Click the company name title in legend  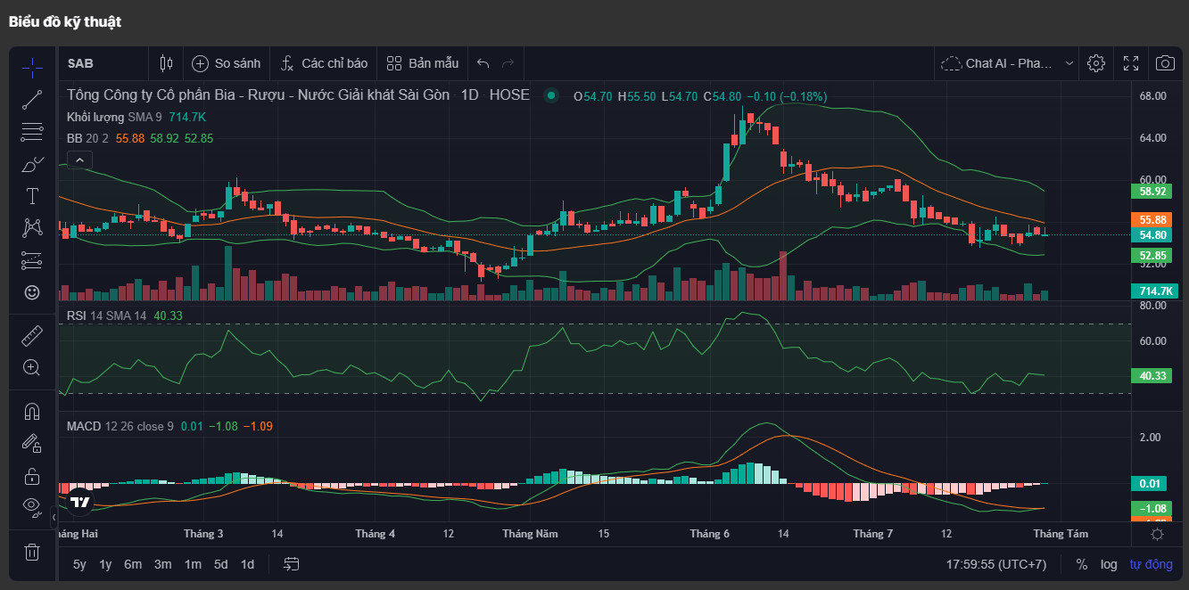pyautogui.click(x=259, y=95)
